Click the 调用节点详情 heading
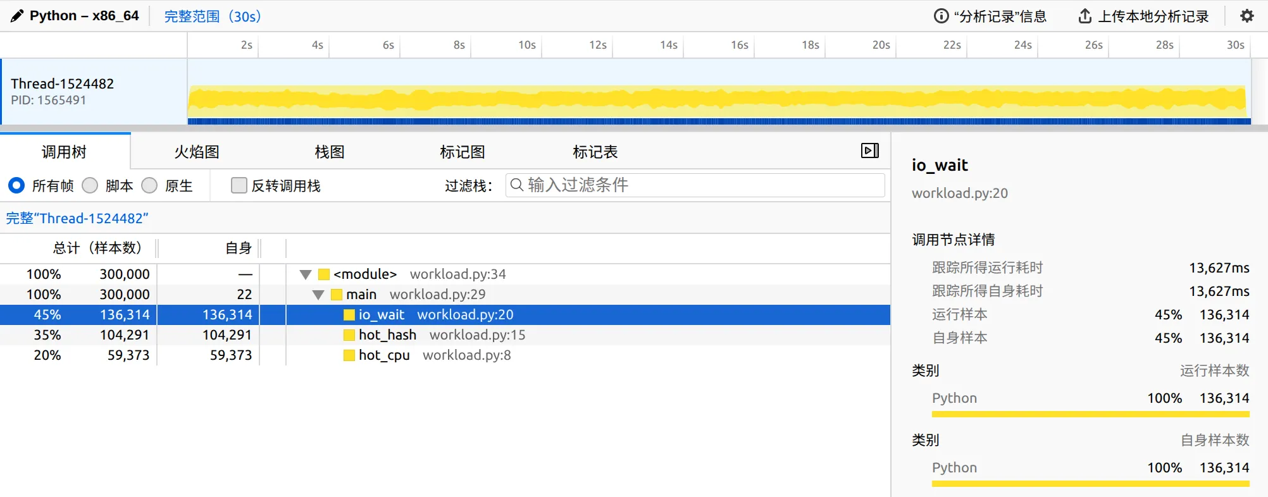 (953, 240)
